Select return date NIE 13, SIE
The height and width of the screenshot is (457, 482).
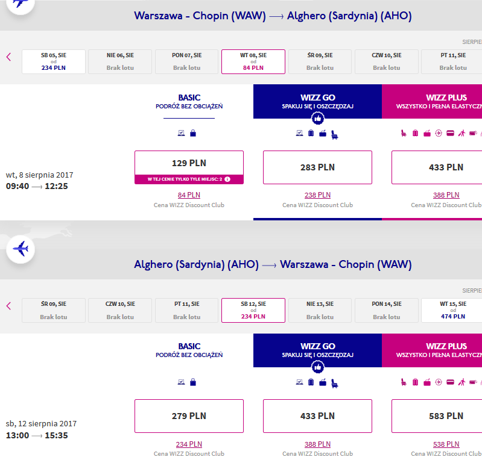[x=320, y=311]
